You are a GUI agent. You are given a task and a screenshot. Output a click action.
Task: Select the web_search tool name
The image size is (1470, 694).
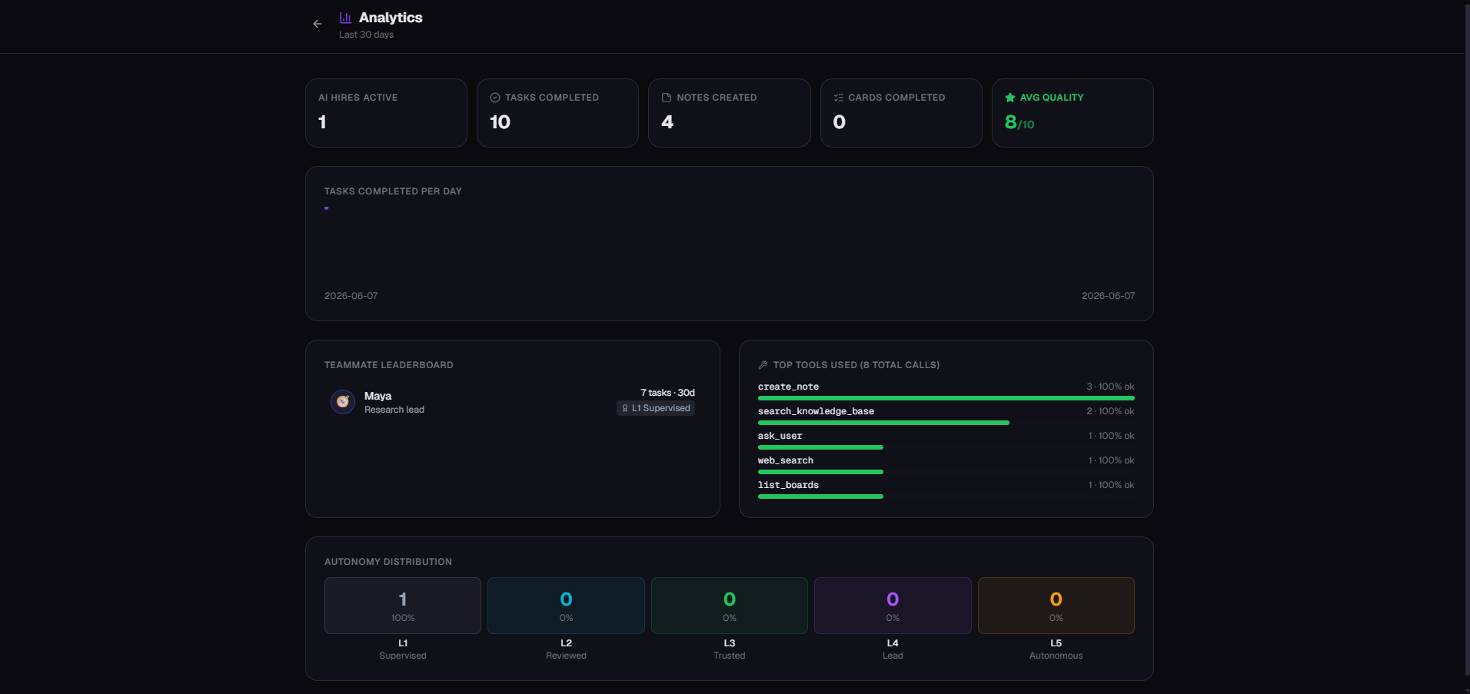point(785,460)
